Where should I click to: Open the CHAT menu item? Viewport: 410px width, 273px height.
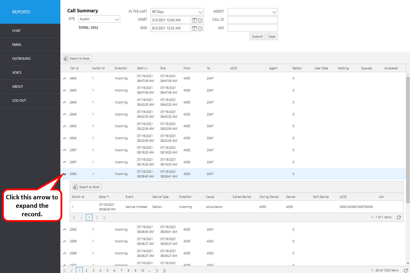pyautogui.click(x=30, y=31)
